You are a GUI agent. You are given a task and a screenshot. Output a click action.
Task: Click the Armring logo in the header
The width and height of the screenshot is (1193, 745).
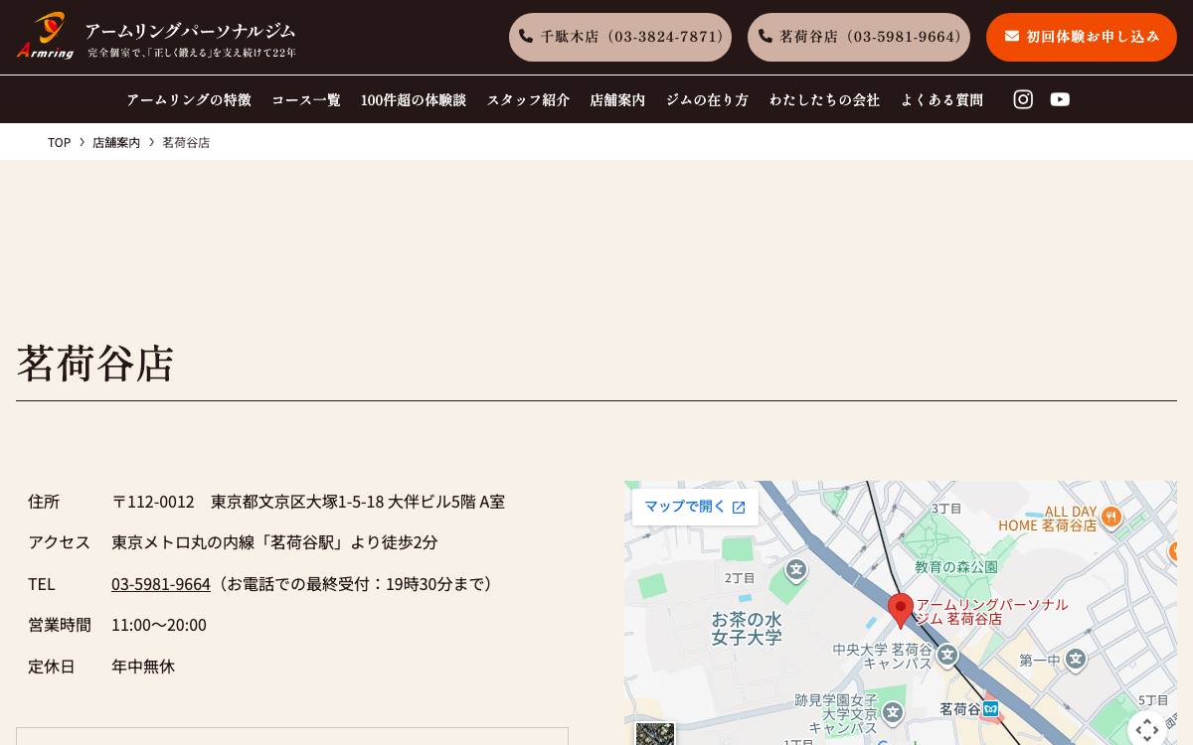pos(45,36)
